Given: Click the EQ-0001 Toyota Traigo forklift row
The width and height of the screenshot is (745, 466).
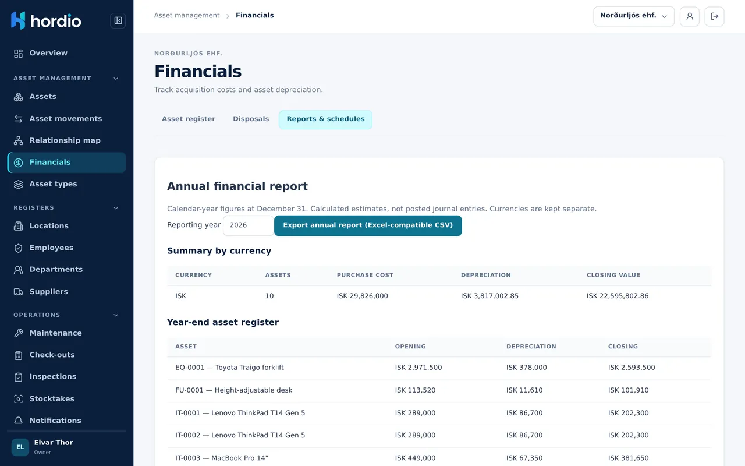Looking at the screenshot, I should point(439,368).
